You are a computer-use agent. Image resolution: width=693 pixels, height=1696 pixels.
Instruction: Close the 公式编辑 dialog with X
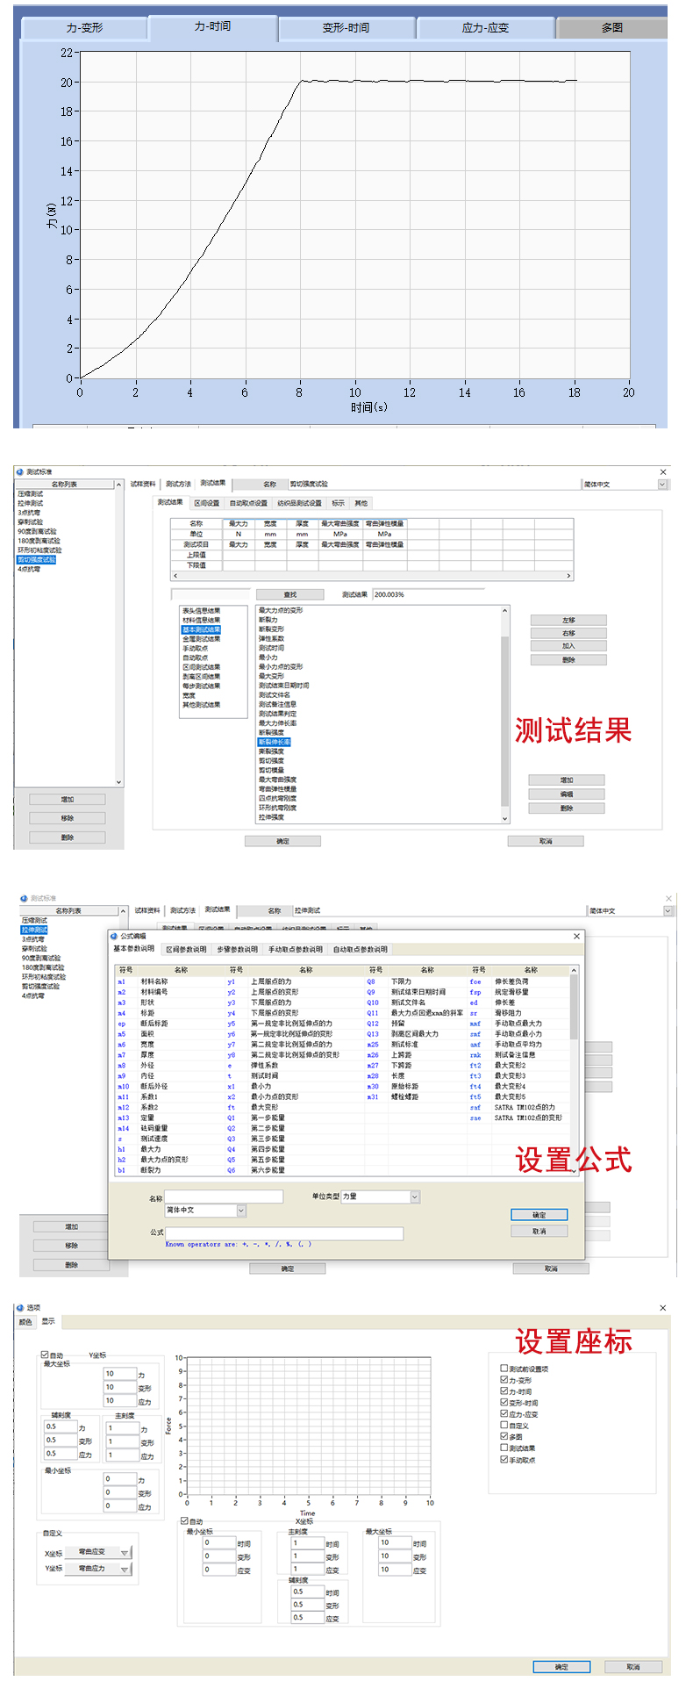point(576,936)
